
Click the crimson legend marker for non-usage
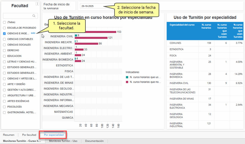click(127, 82)
